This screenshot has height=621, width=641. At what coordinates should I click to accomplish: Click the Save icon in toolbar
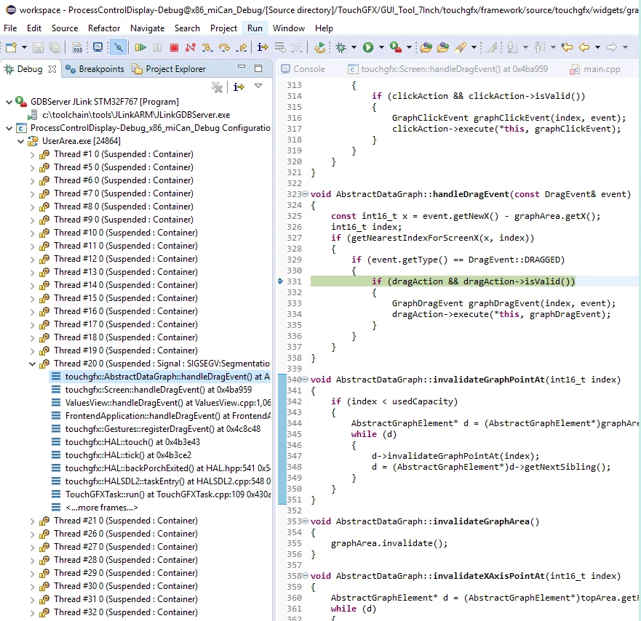(38, 47)
